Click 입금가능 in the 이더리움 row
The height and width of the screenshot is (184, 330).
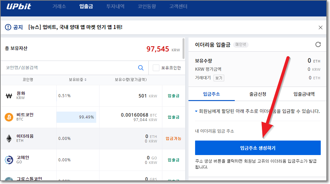[174, 139]
